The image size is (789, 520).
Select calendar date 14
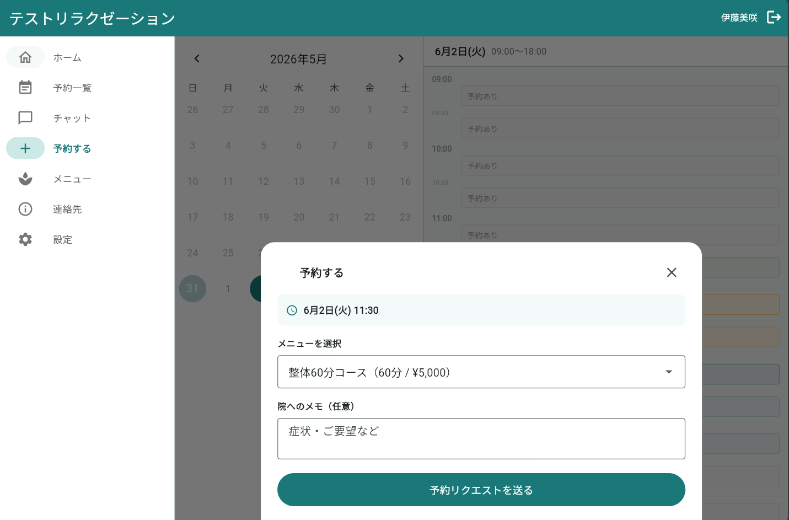coord(334,181)
